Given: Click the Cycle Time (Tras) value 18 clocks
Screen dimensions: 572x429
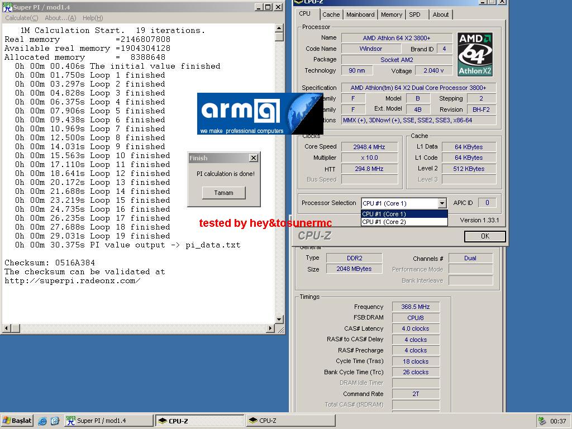Looking at the screenshot, I should (416, 361).
